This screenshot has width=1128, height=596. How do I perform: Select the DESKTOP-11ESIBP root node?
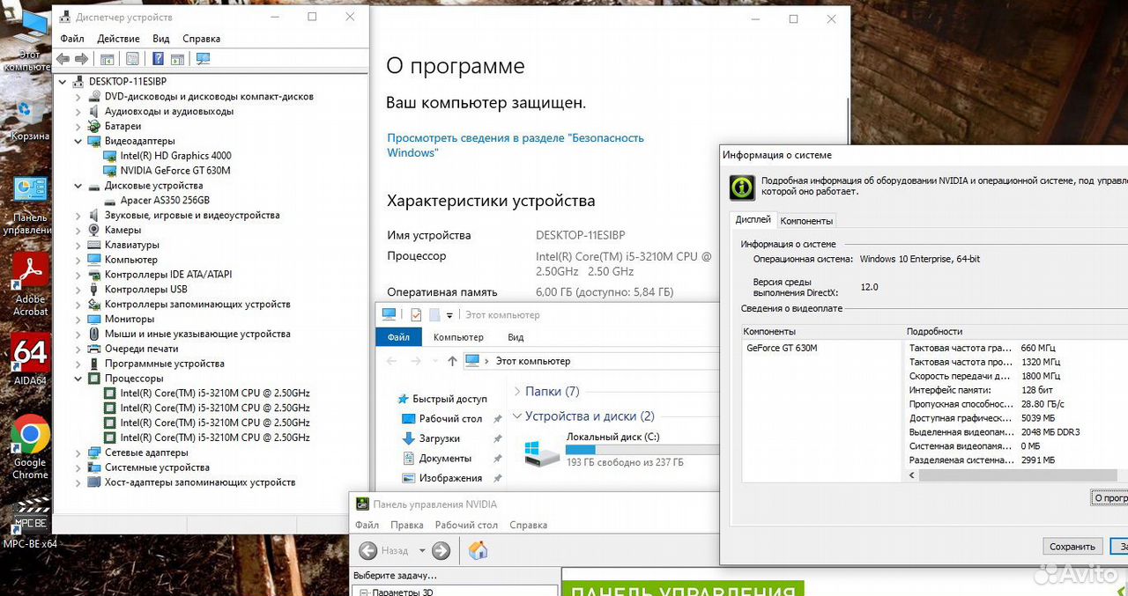pyautogui.click(x=128, y=82)
